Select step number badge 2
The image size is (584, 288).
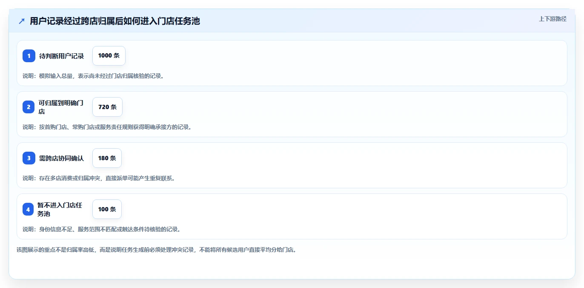tap(29, 107)
